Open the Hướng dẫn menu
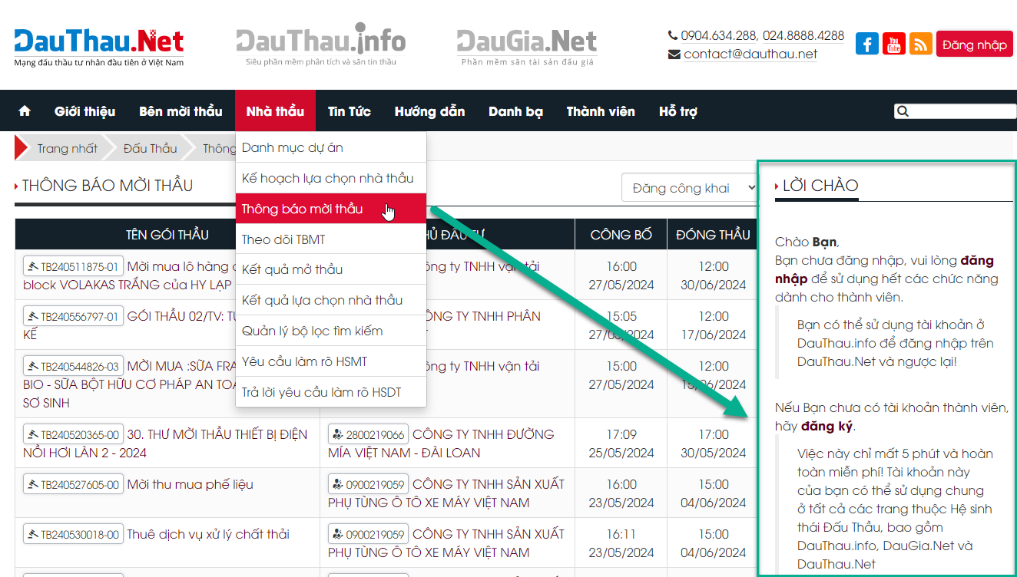The width and height of the screenshot is (1017, 577). (429, 111)
